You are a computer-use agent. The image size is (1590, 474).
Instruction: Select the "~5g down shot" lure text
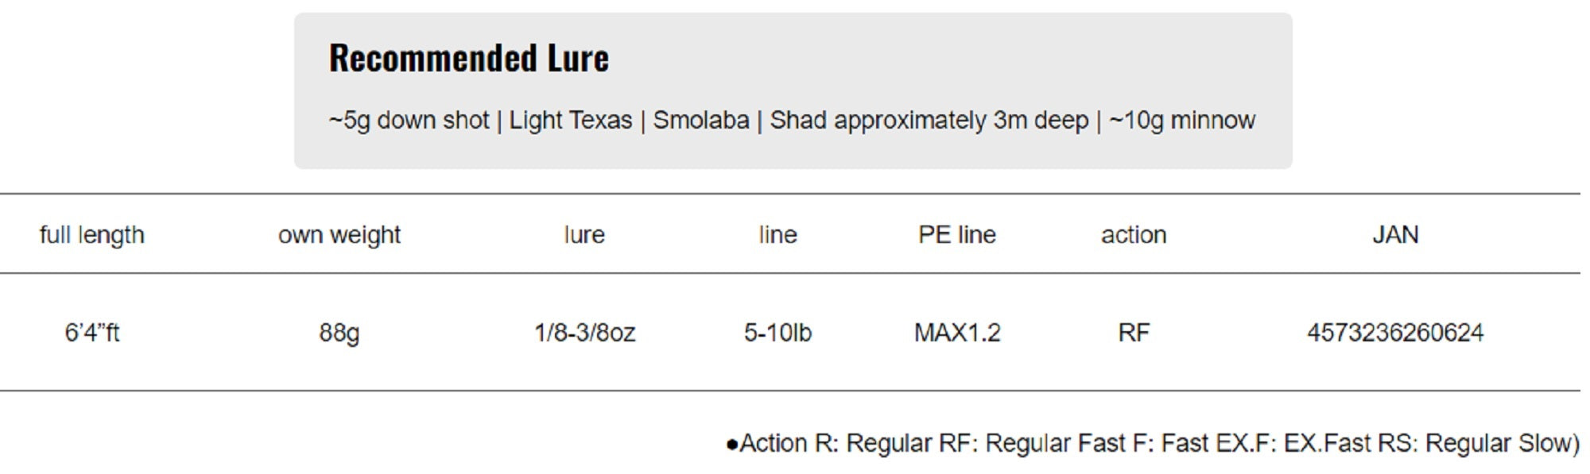[x=409, y=120]
